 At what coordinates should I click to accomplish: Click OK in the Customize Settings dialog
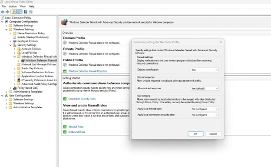(195, 134)
